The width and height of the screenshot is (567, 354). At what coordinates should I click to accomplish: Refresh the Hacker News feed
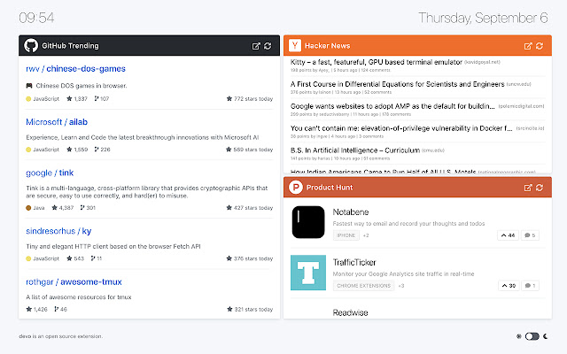click(539, 45)
